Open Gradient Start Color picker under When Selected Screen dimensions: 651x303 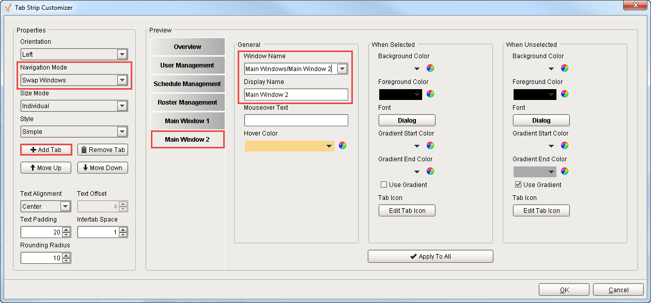(431, 145)
